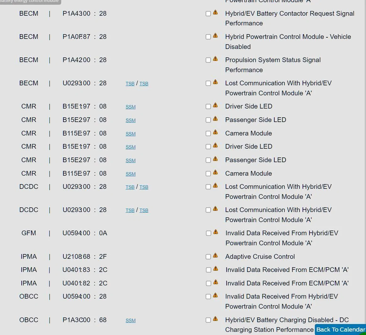The image size is (366, 335).
Task: Open SSM link in OBCC P1A3C:00 row
Action: point(131,320)
